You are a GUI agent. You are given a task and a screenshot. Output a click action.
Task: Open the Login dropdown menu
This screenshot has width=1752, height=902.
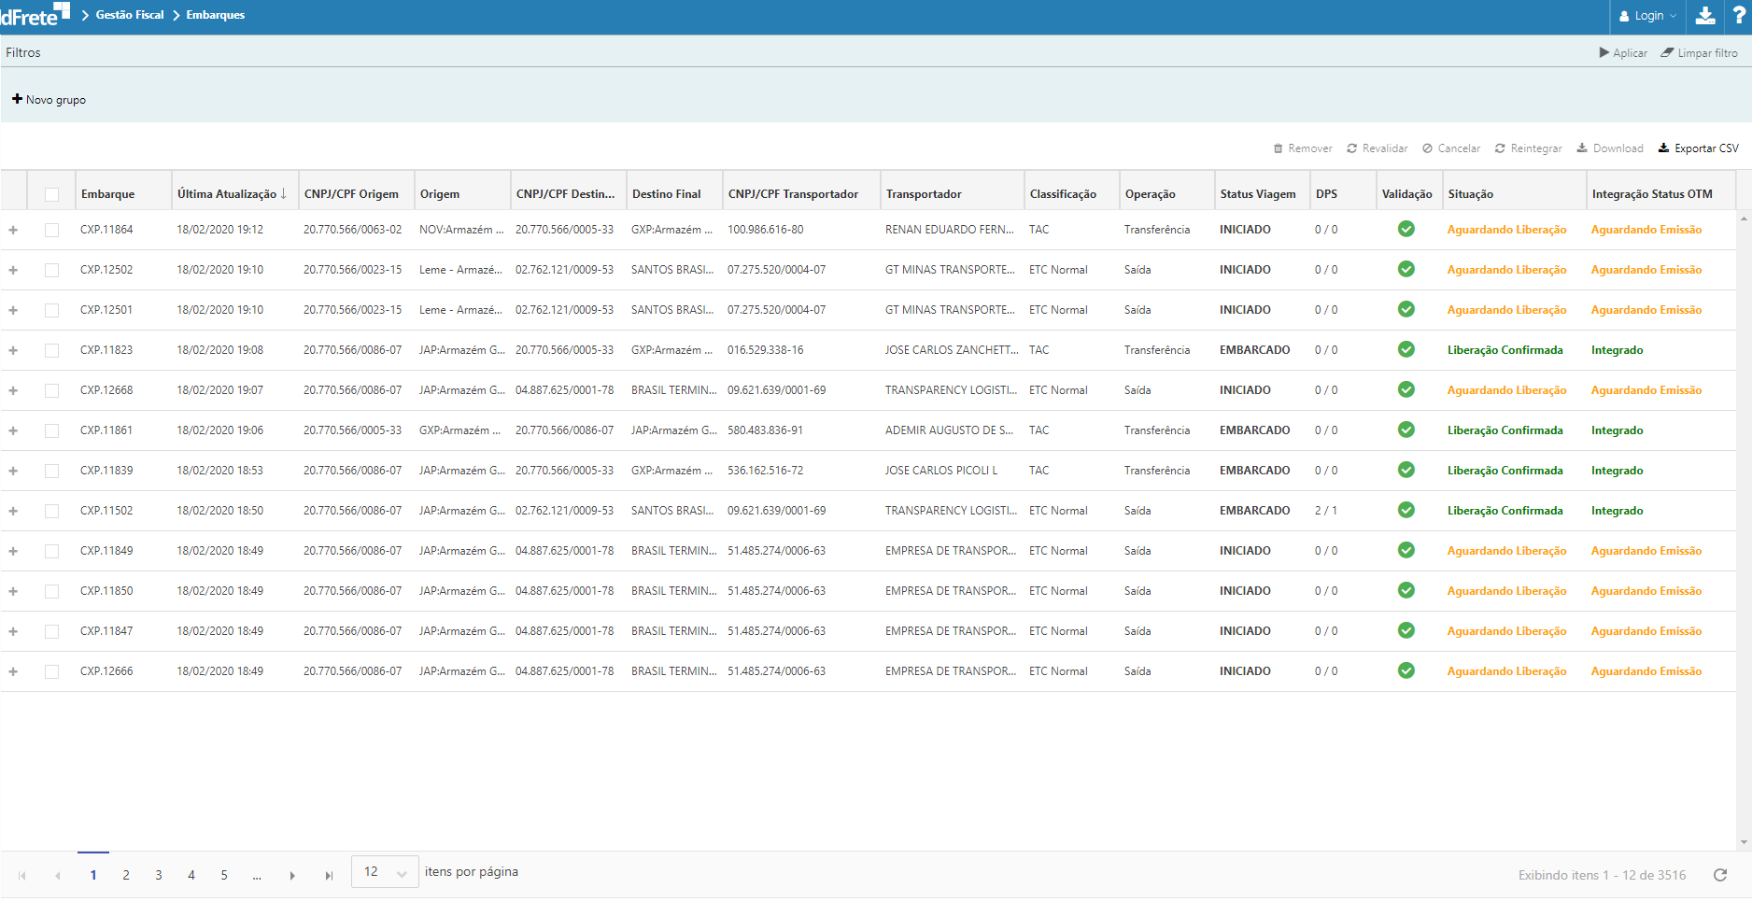click(1648, 16)
